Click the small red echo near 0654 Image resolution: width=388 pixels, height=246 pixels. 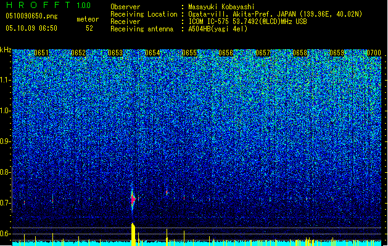[x=167, y=192]
